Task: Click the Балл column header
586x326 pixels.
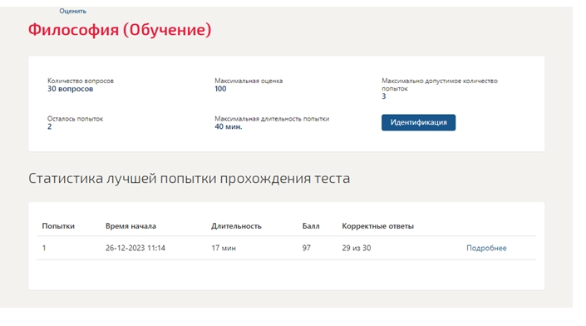Action: click(311, 226)
